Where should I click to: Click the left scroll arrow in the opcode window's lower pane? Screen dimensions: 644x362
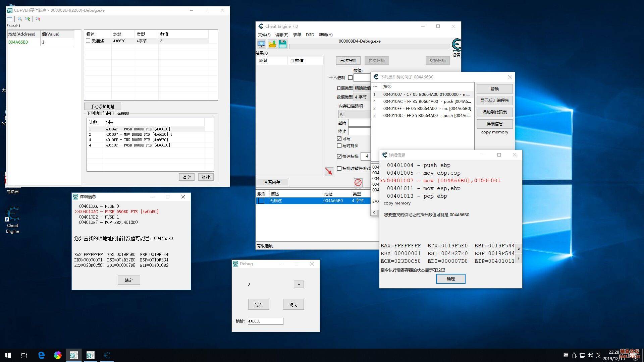point(374,213)
